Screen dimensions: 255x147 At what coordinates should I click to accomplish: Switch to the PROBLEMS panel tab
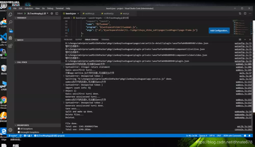(x=68, y=40)
